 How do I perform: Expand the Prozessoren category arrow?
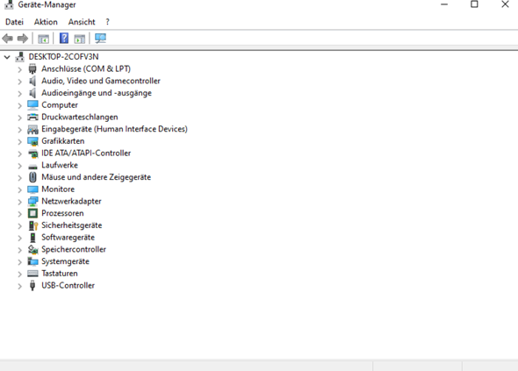coord(20,214)
